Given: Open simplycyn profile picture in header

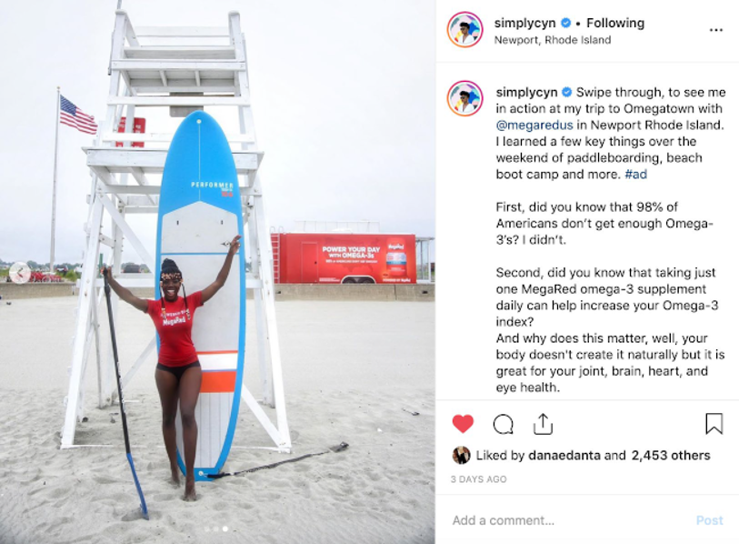Looking at the screenshot, I should click(464, 30).
